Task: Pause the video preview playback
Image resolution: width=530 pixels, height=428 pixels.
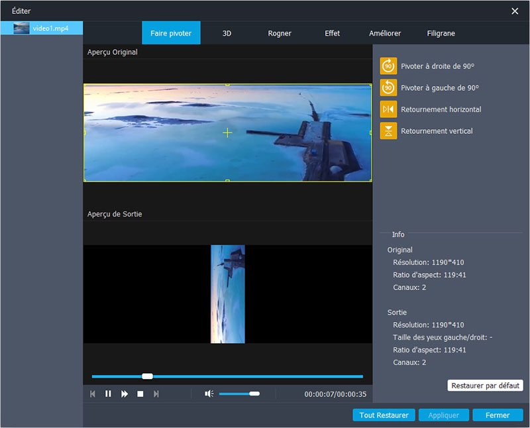Action: point(109,394)
